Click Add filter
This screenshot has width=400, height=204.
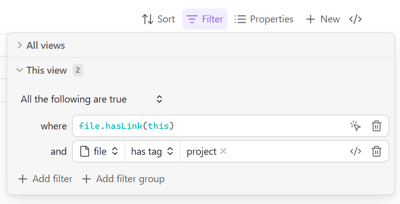(45, 179)
